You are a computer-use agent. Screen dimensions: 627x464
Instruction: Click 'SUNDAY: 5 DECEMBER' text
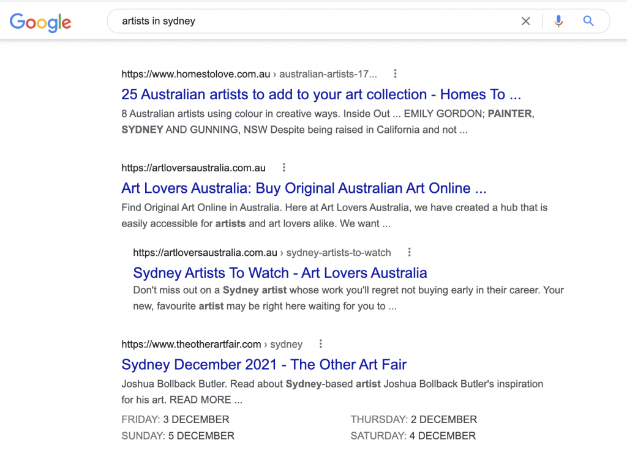178,436
